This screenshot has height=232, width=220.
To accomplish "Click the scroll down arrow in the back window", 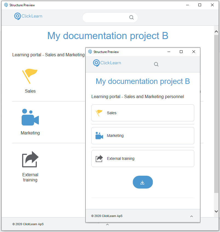I will point(216,211).
